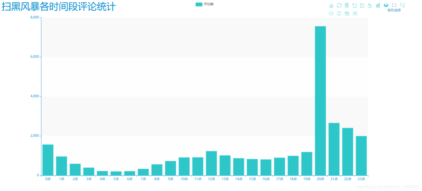Click the Restore refresh icon

click(339, 5)
